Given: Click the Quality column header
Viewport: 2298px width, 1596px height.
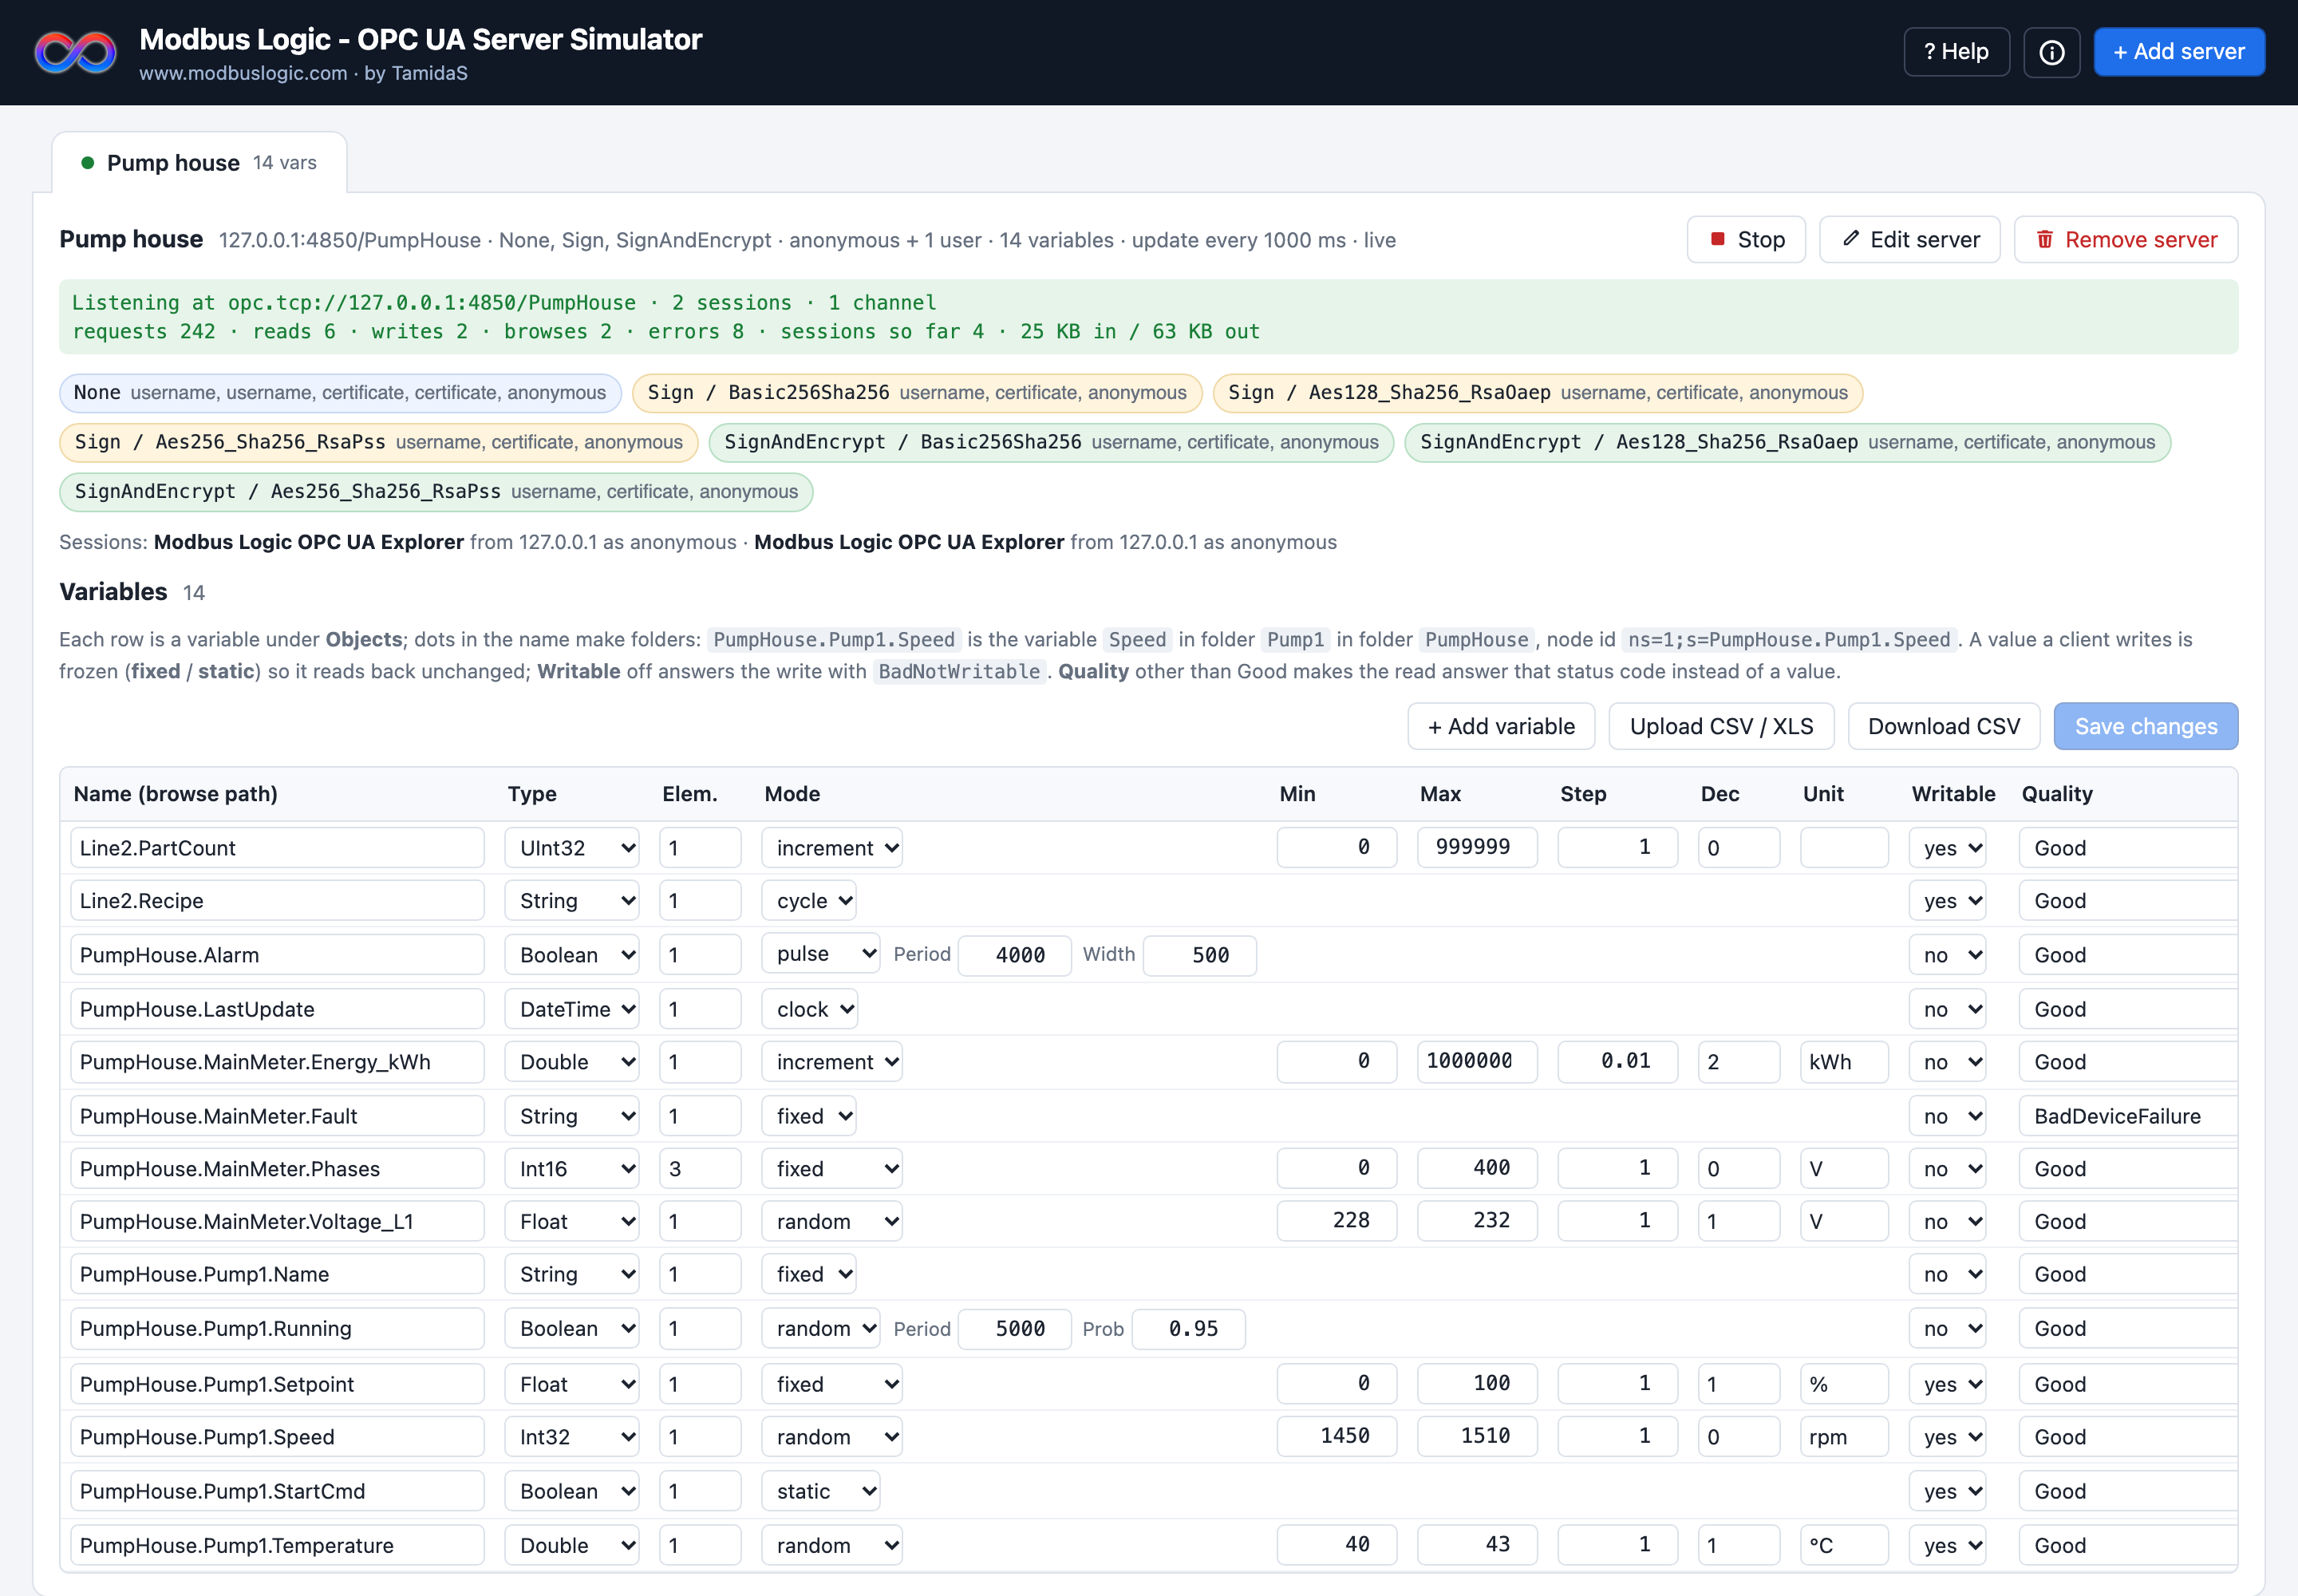Looking at the screenshot, I should [x=2057, y=794].
